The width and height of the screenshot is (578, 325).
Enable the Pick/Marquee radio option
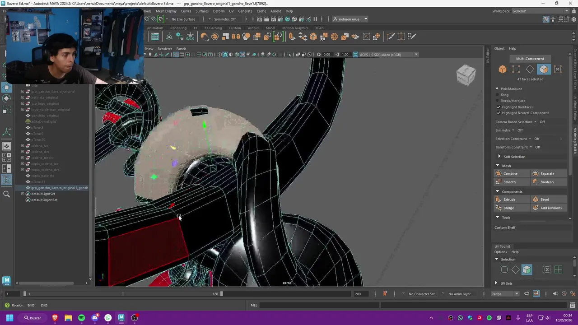[x=497, y=89]
